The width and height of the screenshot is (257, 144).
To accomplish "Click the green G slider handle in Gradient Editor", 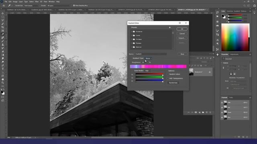I will (163, 78).
